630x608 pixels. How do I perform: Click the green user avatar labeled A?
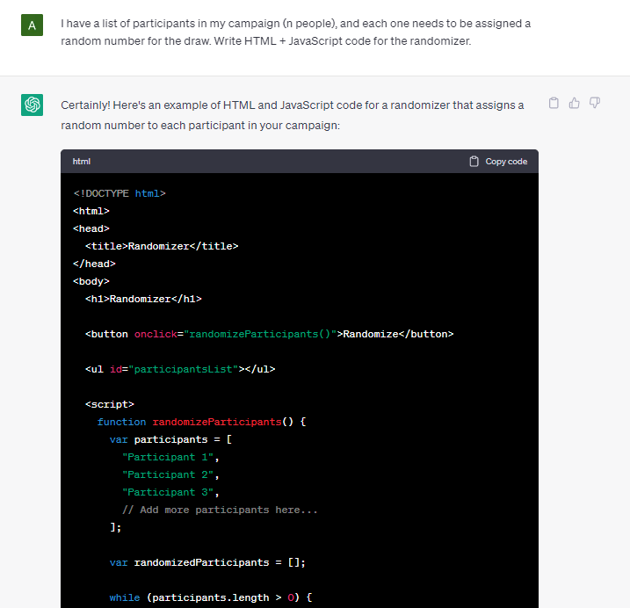click(x=33, y=25)
